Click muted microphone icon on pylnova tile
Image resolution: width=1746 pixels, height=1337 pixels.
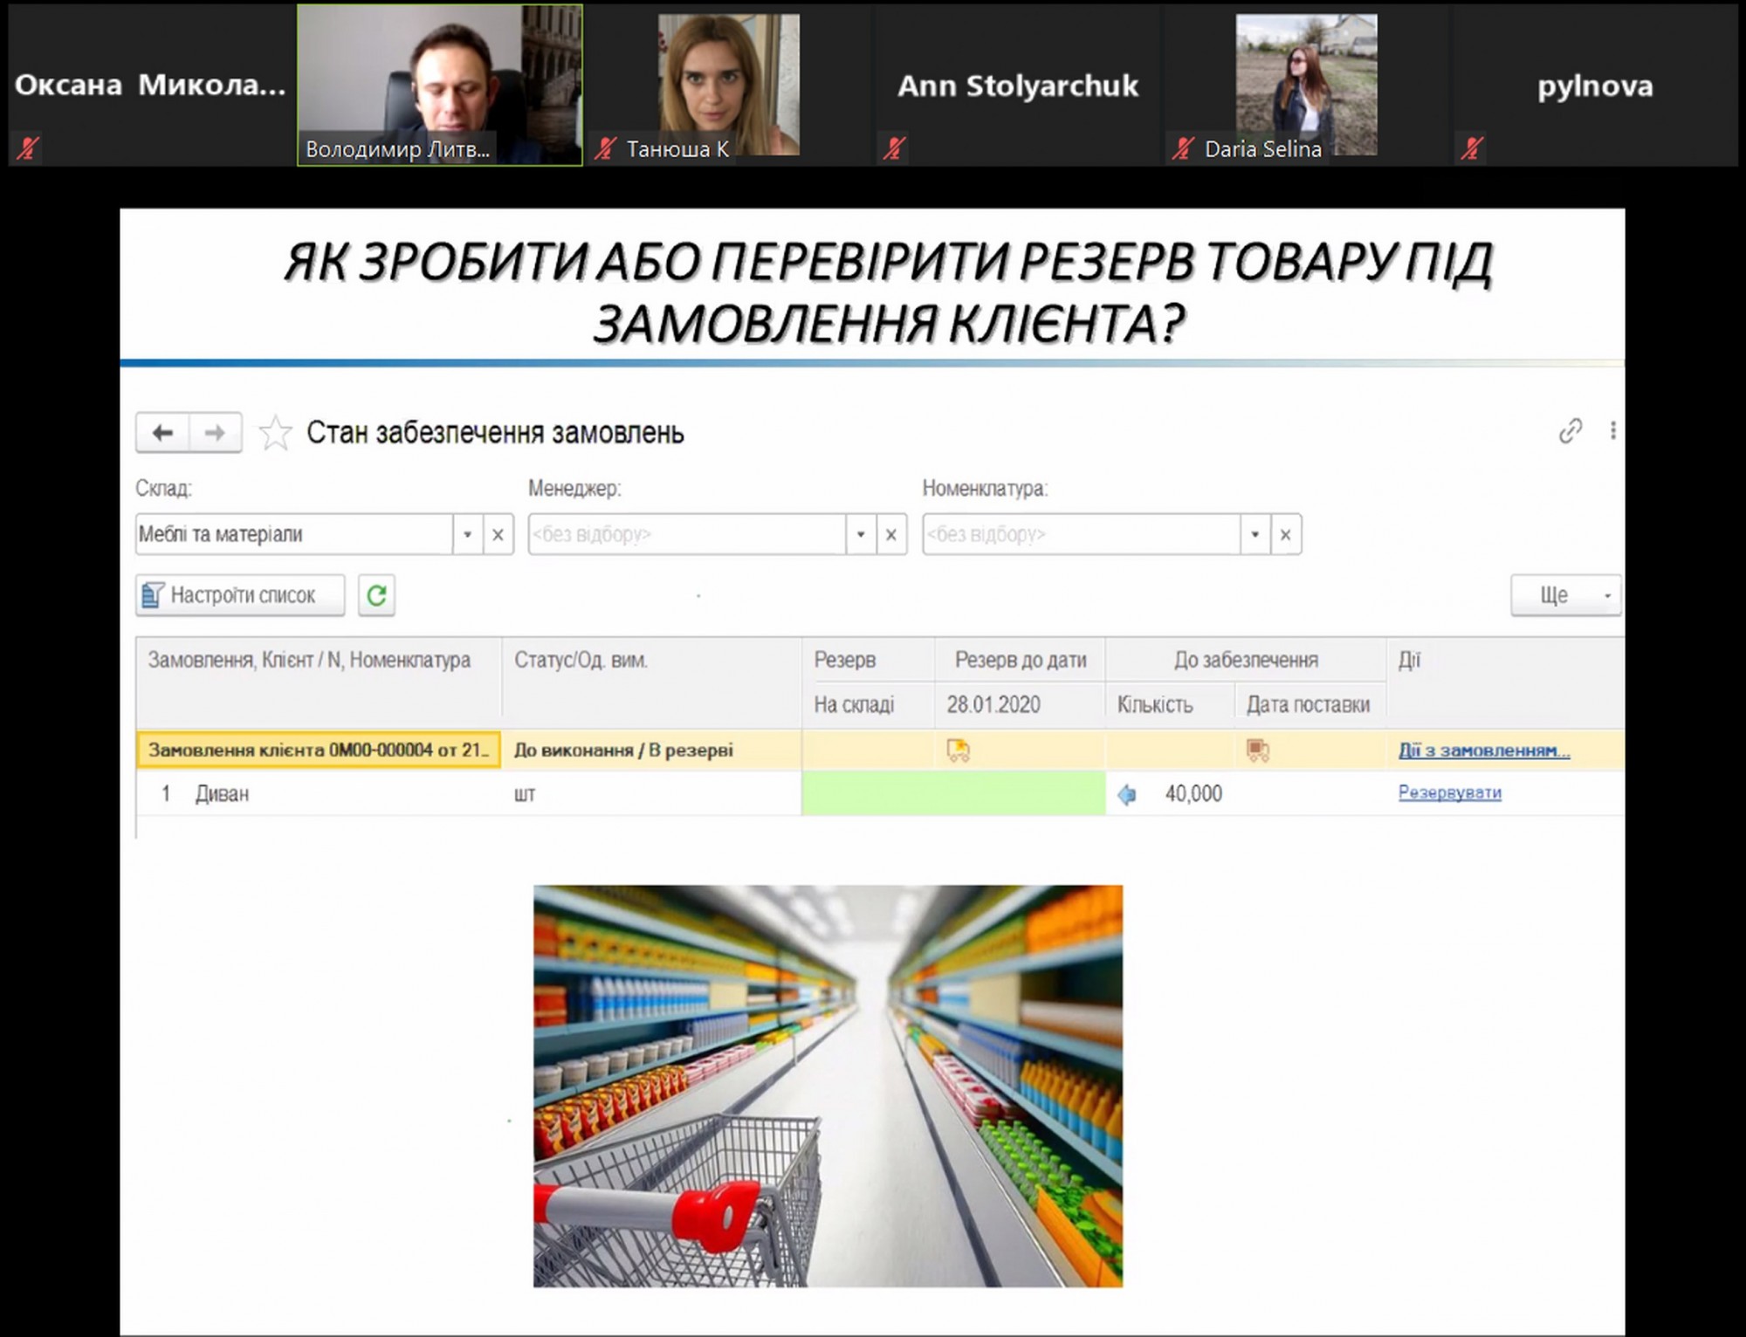coord(1473,147)
